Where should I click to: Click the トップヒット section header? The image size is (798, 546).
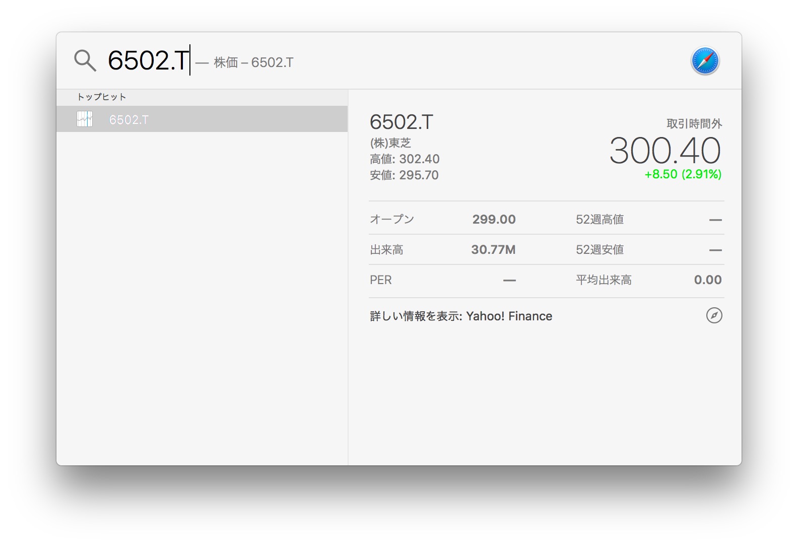coord(101,97)
